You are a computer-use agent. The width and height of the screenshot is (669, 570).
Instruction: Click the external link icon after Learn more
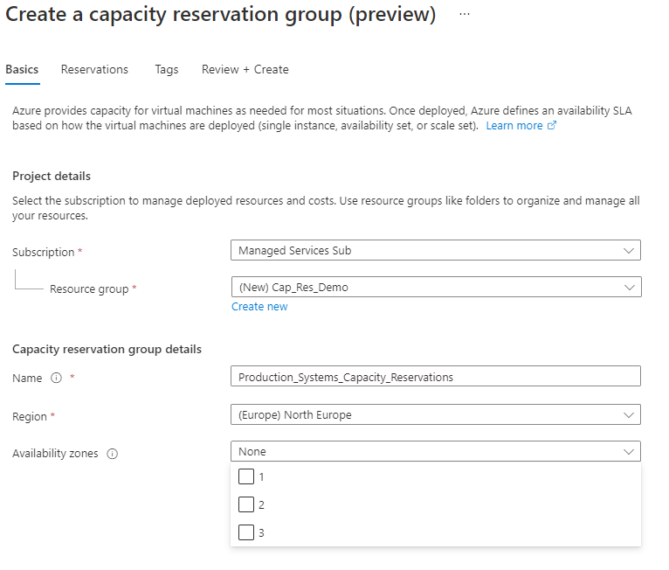[x=552, y=126]
